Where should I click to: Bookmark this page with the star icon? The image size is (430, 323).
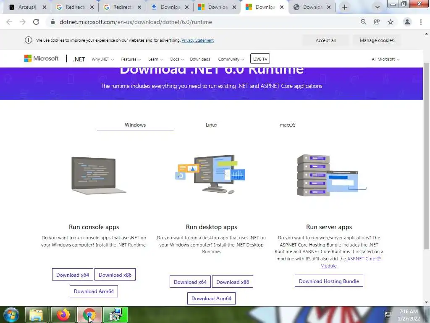(391, 22)
